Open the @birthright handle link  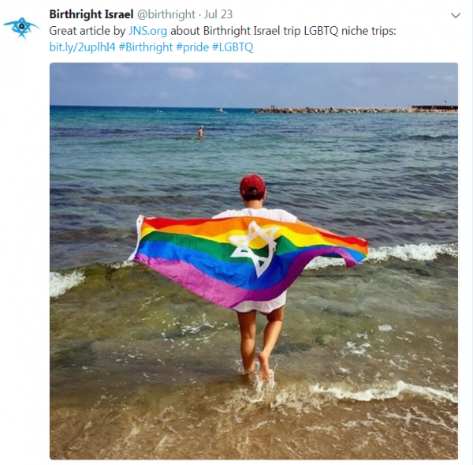[166, 14]
